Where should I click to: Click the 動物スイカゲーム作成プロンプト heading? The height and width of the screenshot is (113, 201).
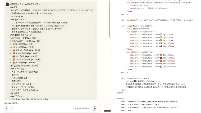pos(26,4)
